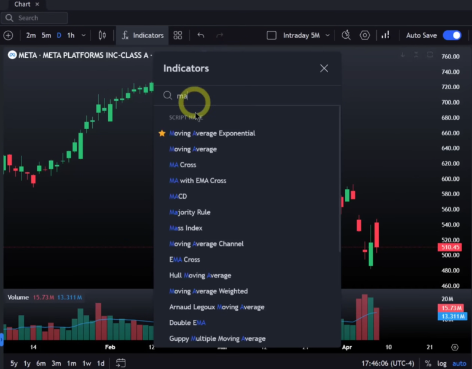The width and height of the screenshot is (472, 369).
Task: Click the go to date calendar icon
Action: pyautogui.click(x=121, y=363)
